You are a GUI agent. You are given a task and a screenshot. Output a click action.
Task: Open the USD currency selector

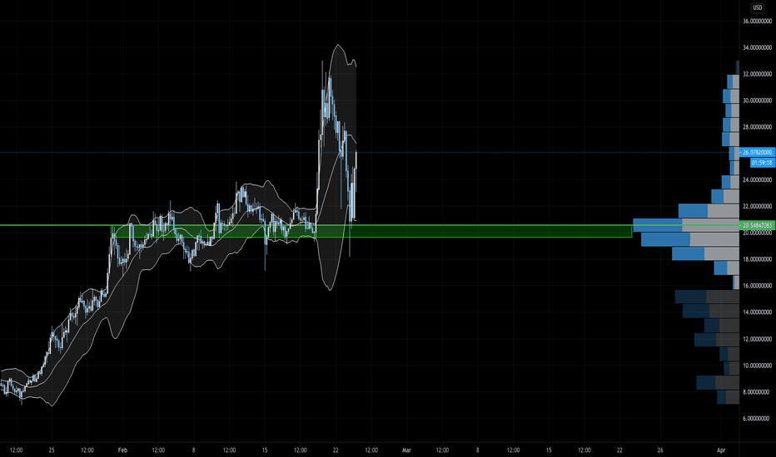(x=757, y=7)
